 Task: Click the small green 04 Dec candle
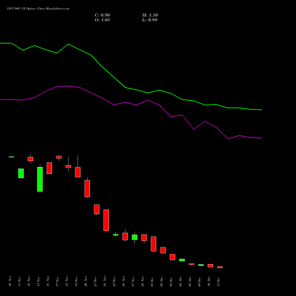tap(182, 260)
